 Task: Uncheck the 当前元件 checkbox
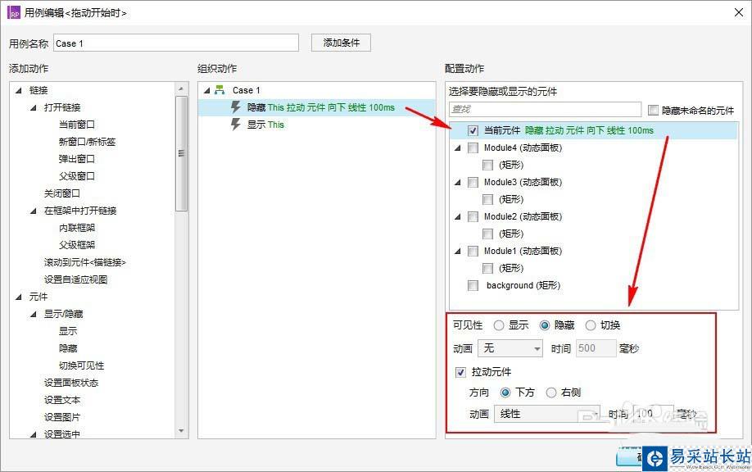[x=473, y=130]
